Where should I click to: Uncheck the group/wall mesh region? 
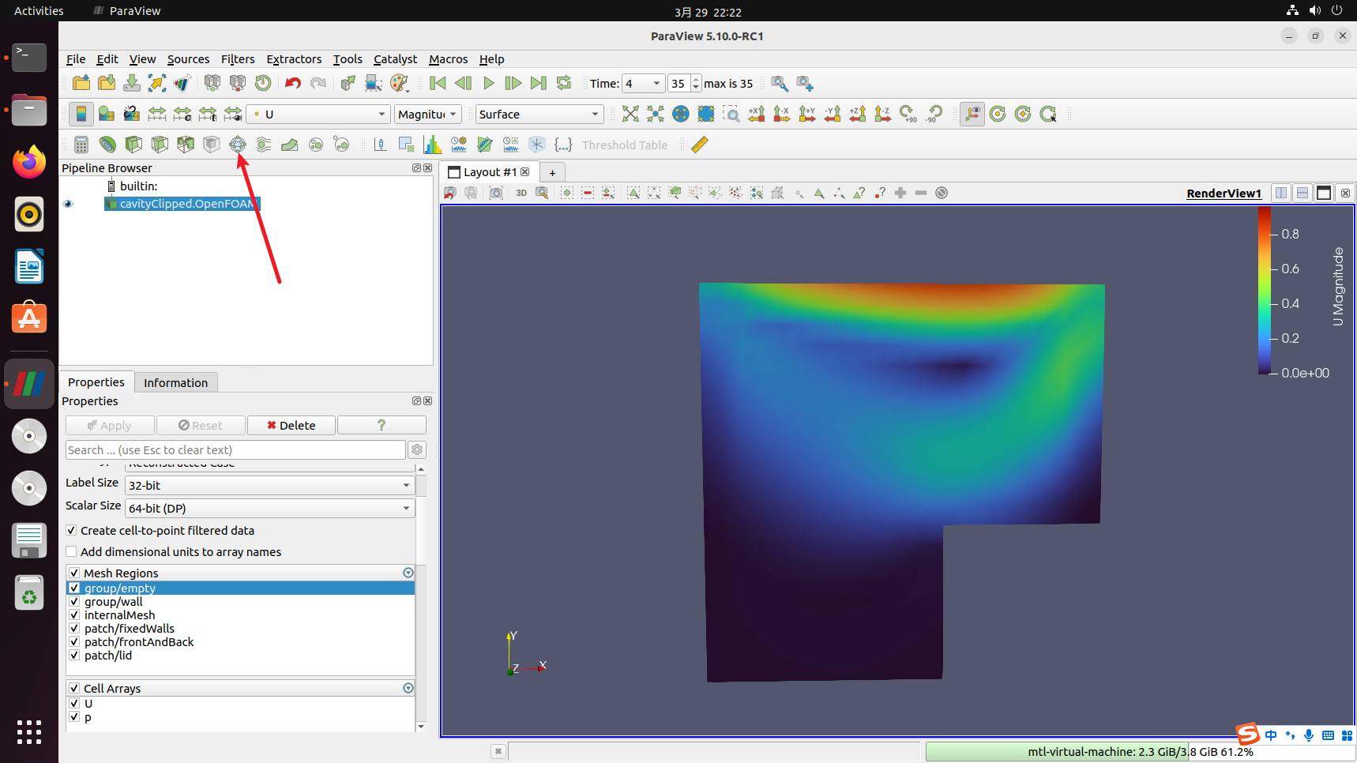tap(74, 602)
